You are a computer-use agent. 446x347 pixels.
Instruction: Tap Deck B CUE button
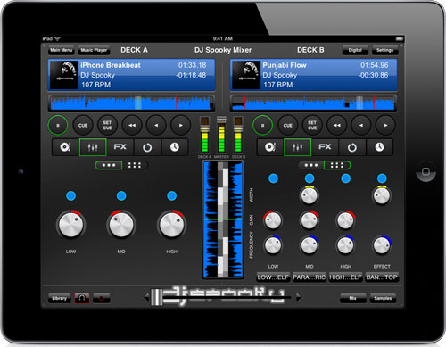click(287, 126)
